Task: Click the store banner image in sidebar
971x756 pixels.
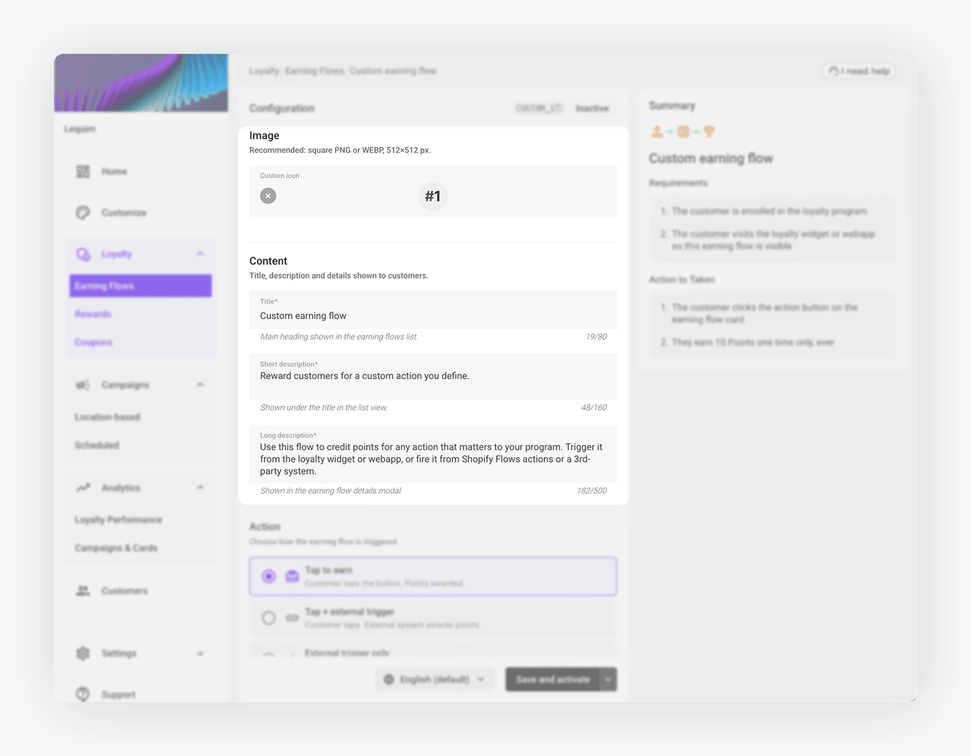Action: point(141,83)
